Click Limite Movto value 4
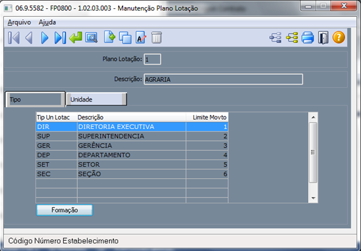Screen dimensions: 361x251 coord(207,155)
